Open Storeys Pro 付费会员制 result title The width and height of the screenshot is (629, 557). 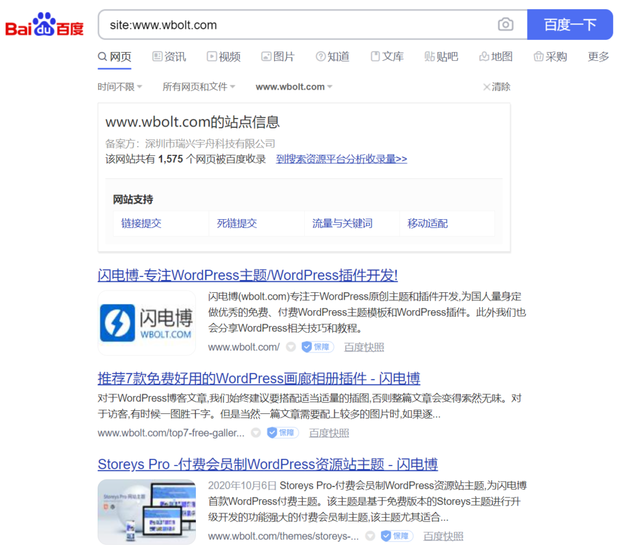(x=268, y=464)
